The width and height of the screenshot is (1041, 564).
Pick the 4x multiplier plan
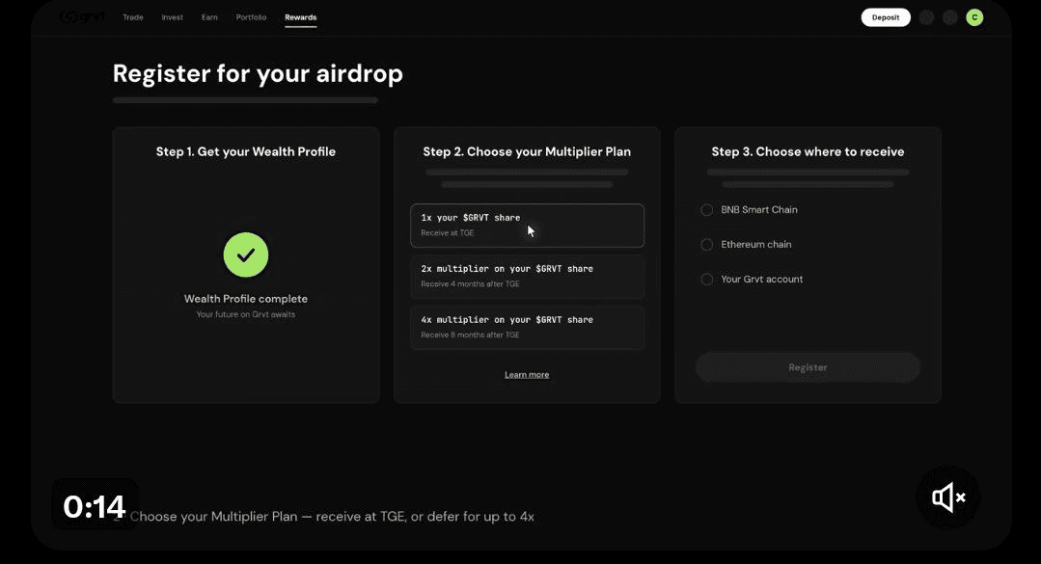tap(527, 327)
